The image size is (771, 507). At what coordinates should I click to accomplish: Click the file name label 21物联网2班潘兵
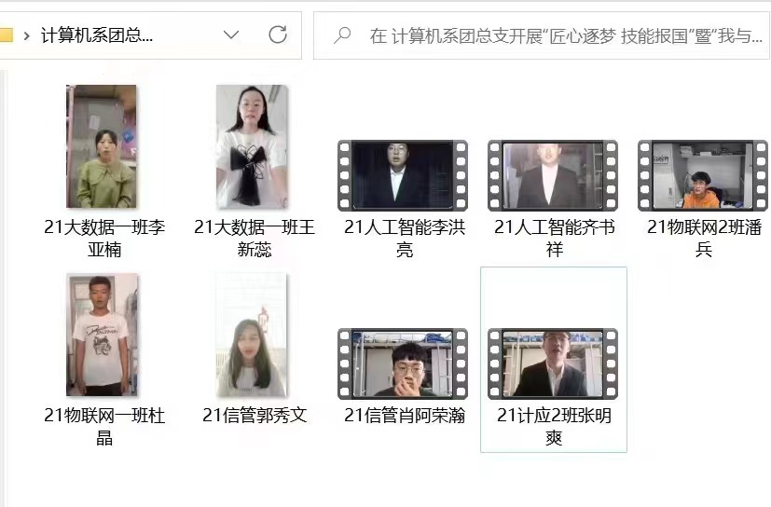pyautogui.click(x=703, y=238)
